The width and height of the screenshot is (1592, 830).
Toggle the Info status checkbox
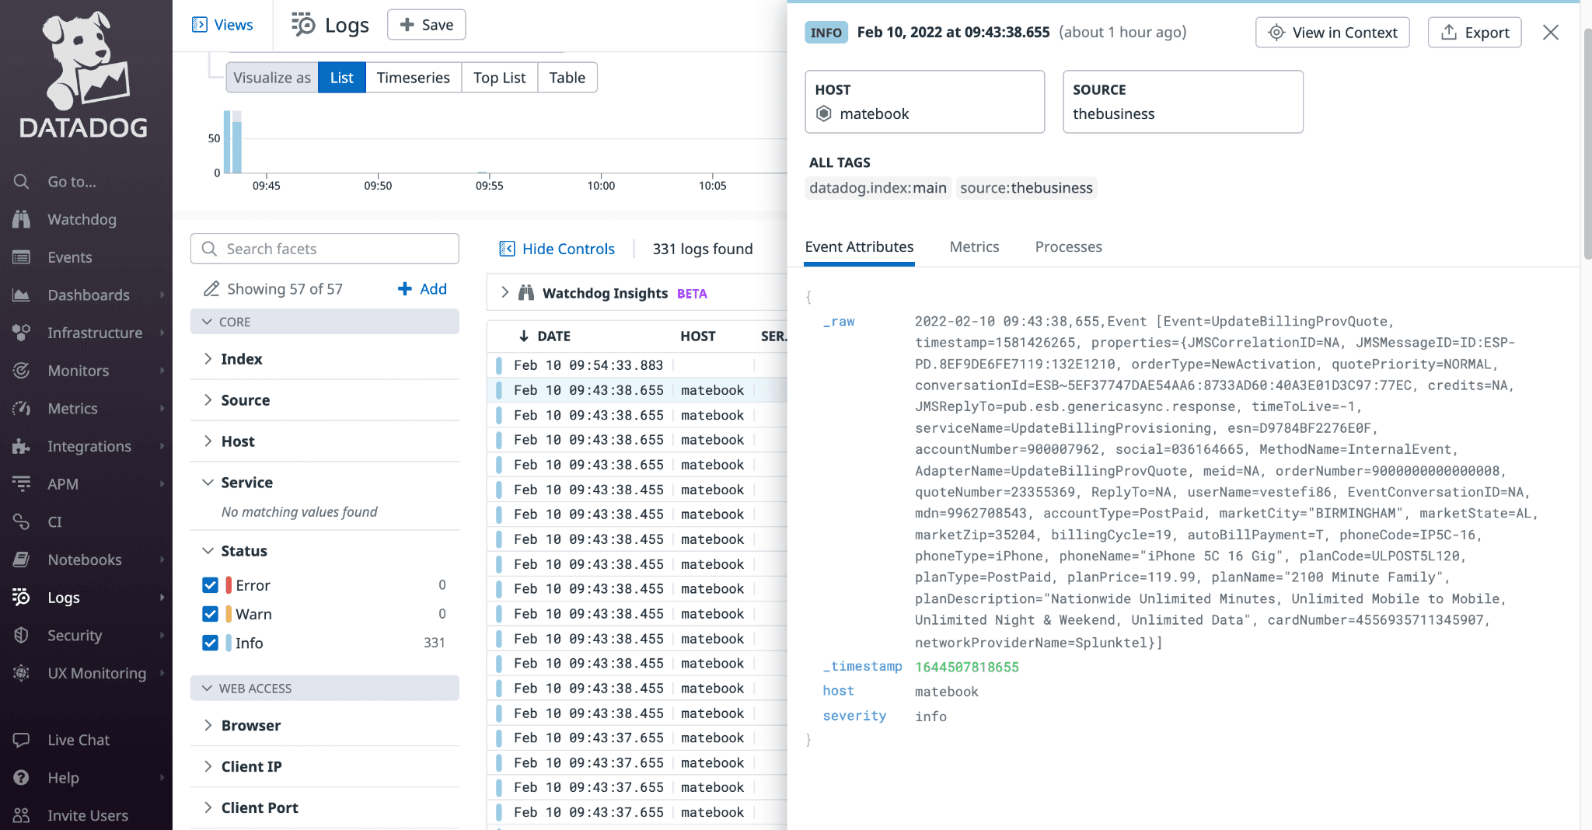point(210,643)
